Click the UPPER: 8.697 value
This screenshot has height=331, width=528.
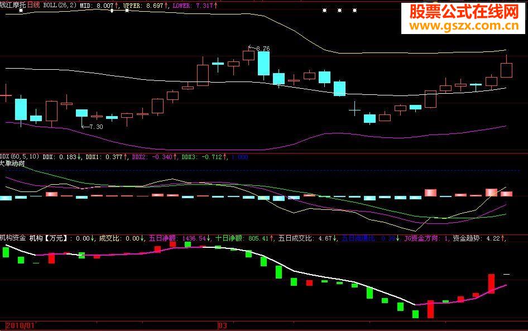(146, 6)
